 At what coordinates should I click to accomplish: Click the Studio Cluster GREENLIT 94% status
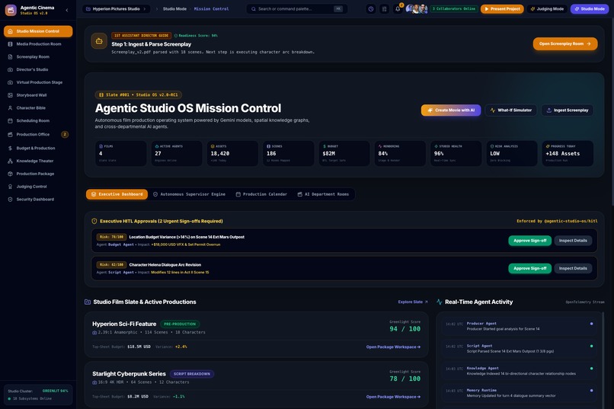(38, 391)
